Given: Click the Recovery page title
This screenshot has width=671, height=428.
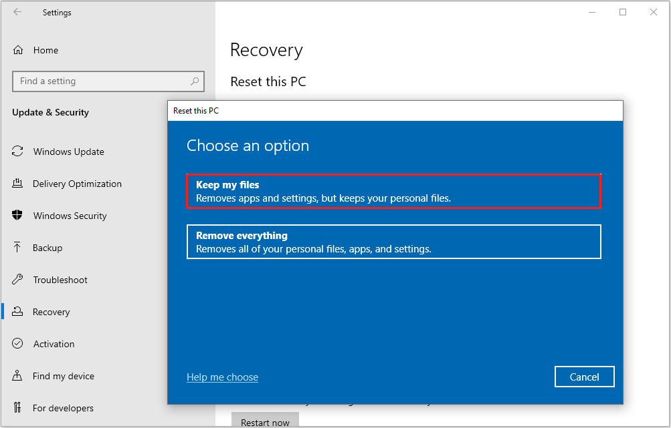Looking at the screenshot, I should click(266, 50).
